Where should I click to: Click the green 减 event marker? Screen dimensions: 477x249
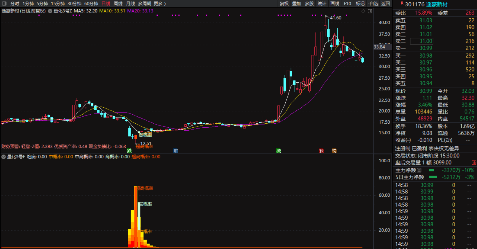(278, 151)
